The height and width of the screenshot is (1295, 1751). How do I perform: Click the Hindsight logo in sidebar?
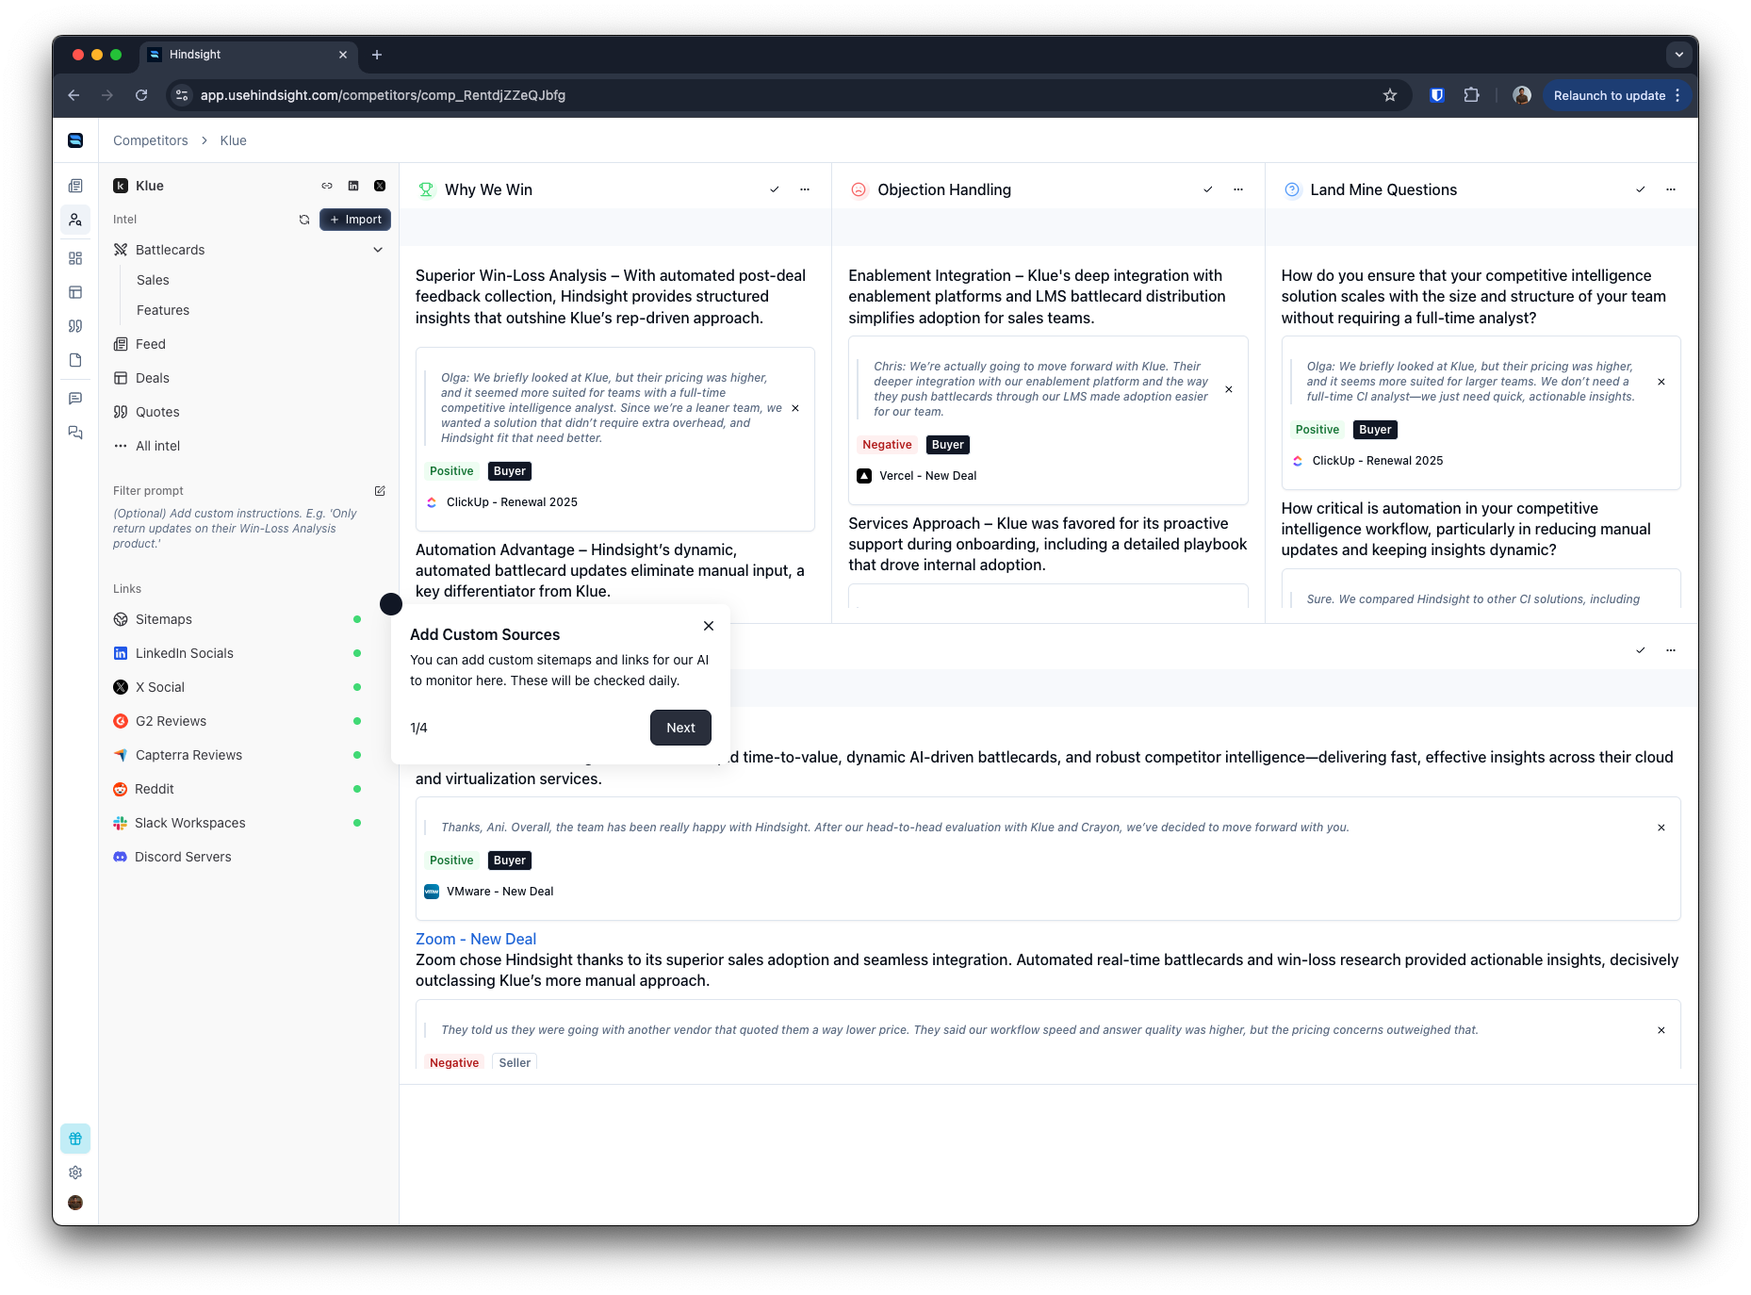tap(75, 140)
